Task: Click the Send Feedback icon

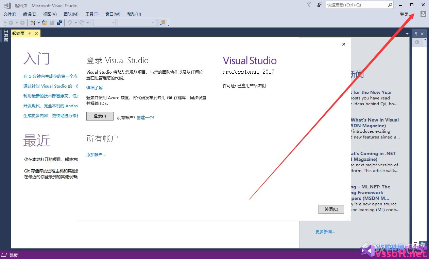Action: (320, 5)
